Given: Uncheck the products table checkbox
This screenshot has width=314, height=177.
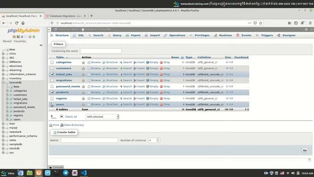Looking at the screenshot, I should click(x=52, y=92).
